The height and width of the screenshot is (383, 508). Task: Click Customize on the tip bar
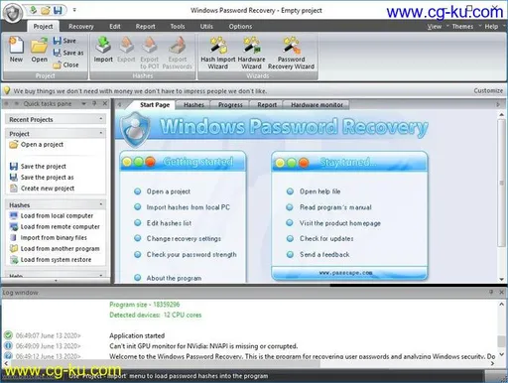point(488,90)
